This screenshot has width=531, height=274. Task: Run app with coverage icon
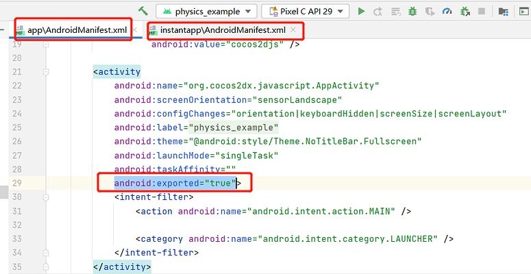click(x=429, y=12)
